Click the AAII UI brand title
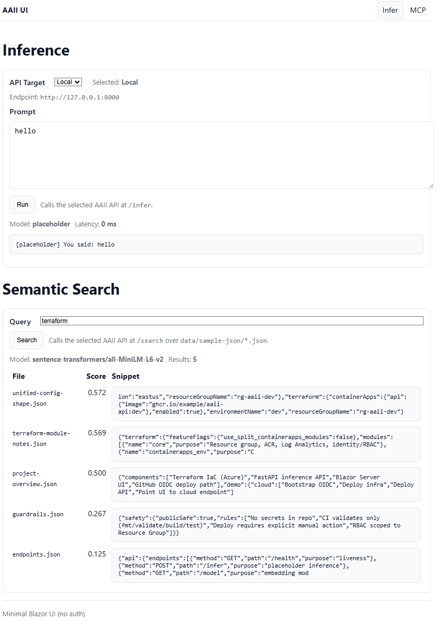The height and width of the screenshot is (621, 442). pos(15,10)
